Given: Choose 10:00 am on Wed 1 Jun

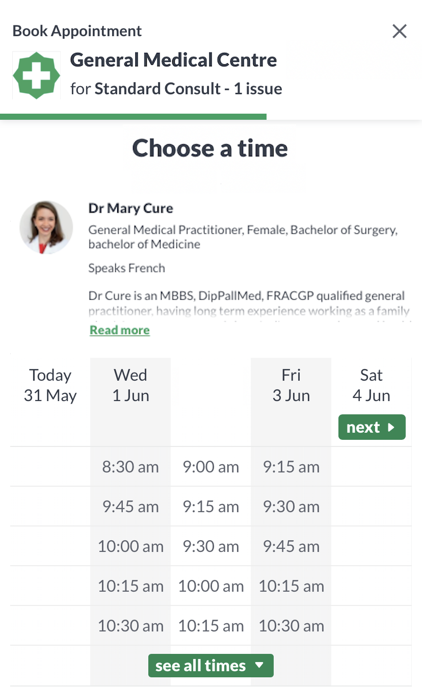Looking at the screenshot, I should 130,546.
